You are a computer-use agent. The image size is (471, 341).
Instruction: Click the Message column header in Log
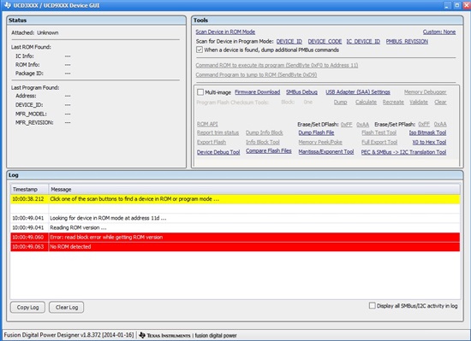click(x=254, y=190)
